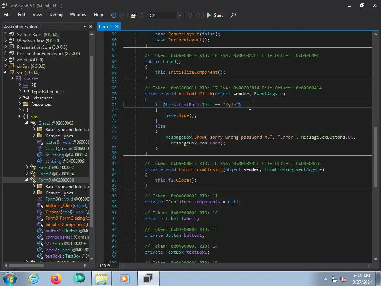Click the Redo toolbar icon
The width and height of the screenshot is (381, 286).
[198, 15]
